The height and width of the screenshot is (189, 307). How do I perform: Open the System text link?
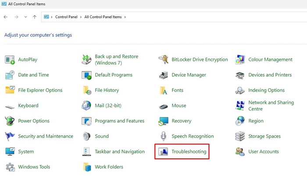click(x=26, y=152)
